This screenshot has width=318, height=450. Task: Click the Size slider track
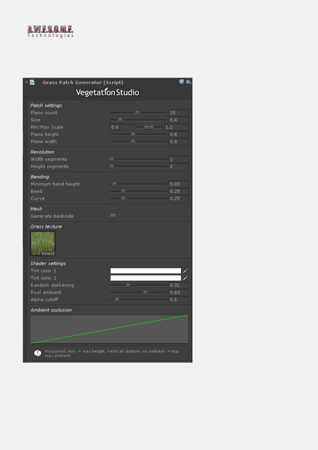tap(138, 120)
